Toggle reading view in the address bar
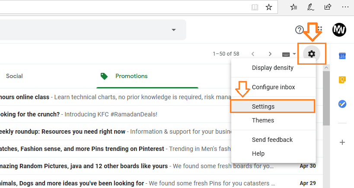354x188 pixels. pos(255,7)
